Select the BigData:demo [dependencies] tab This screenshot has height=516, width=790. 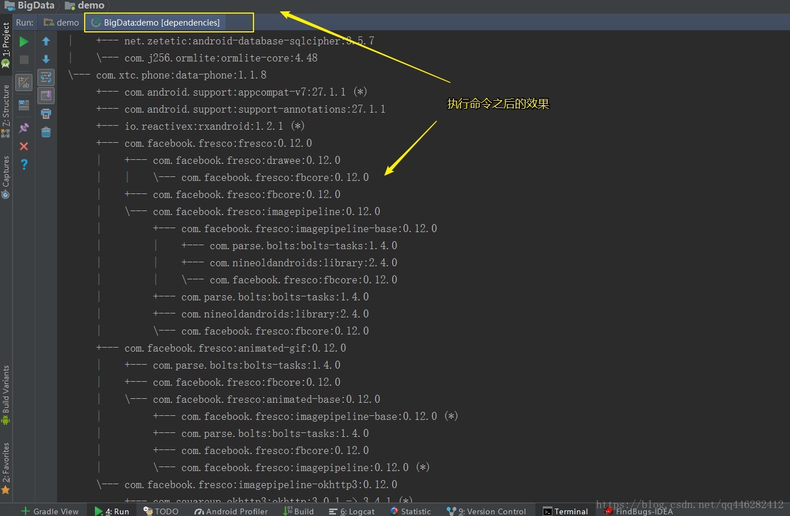click(x=155, y=23)
